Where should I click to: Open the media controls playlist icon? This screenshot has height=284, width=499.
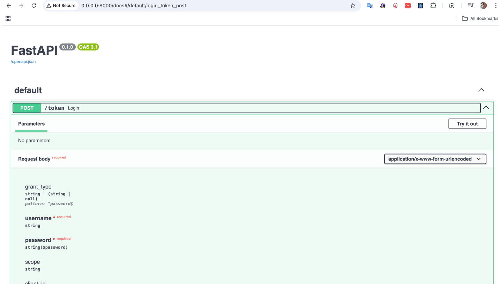click(x=471, y=6)
